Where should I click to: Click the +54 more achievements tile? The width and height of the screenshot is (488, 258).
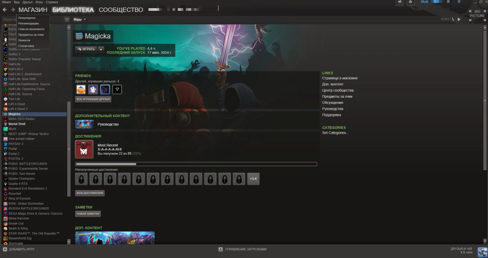tap(253, 179)
